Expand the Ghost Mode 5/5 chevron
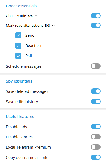 [x=36, y=16]
